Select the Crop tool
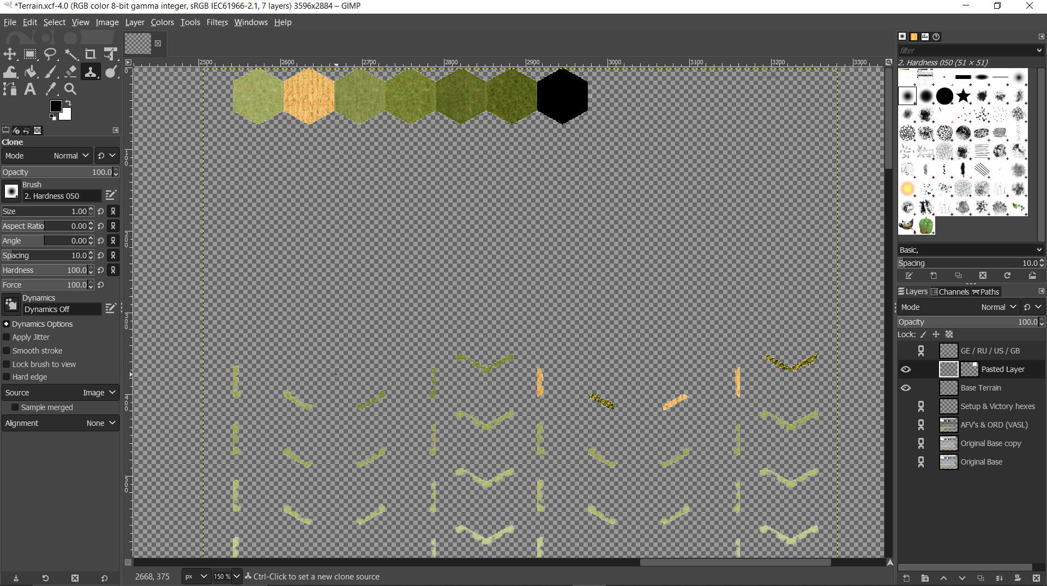The width and height of the screenshot is (1047, 586). (91, 54)
